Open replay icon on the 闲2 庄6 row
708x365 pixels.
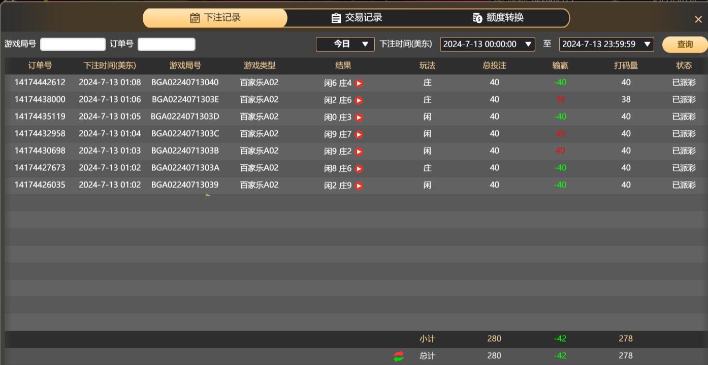click(x=359, y=100)
